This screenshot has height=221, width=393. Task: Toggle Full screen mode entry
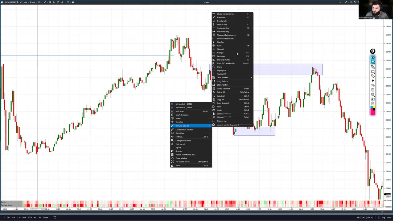(191, 162)
